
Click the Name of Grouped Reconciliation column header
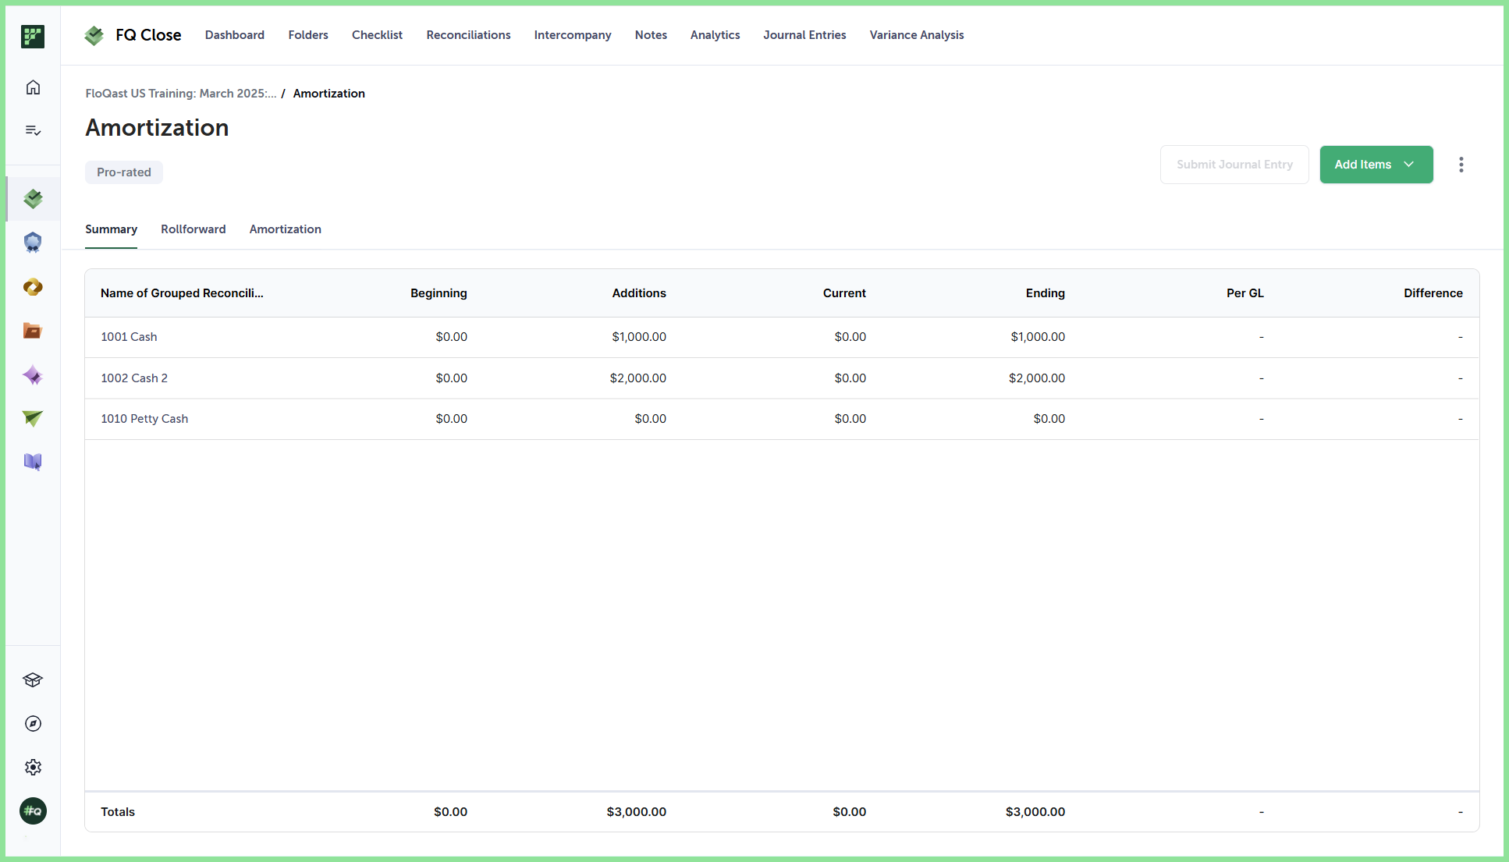tap(182, 293)
